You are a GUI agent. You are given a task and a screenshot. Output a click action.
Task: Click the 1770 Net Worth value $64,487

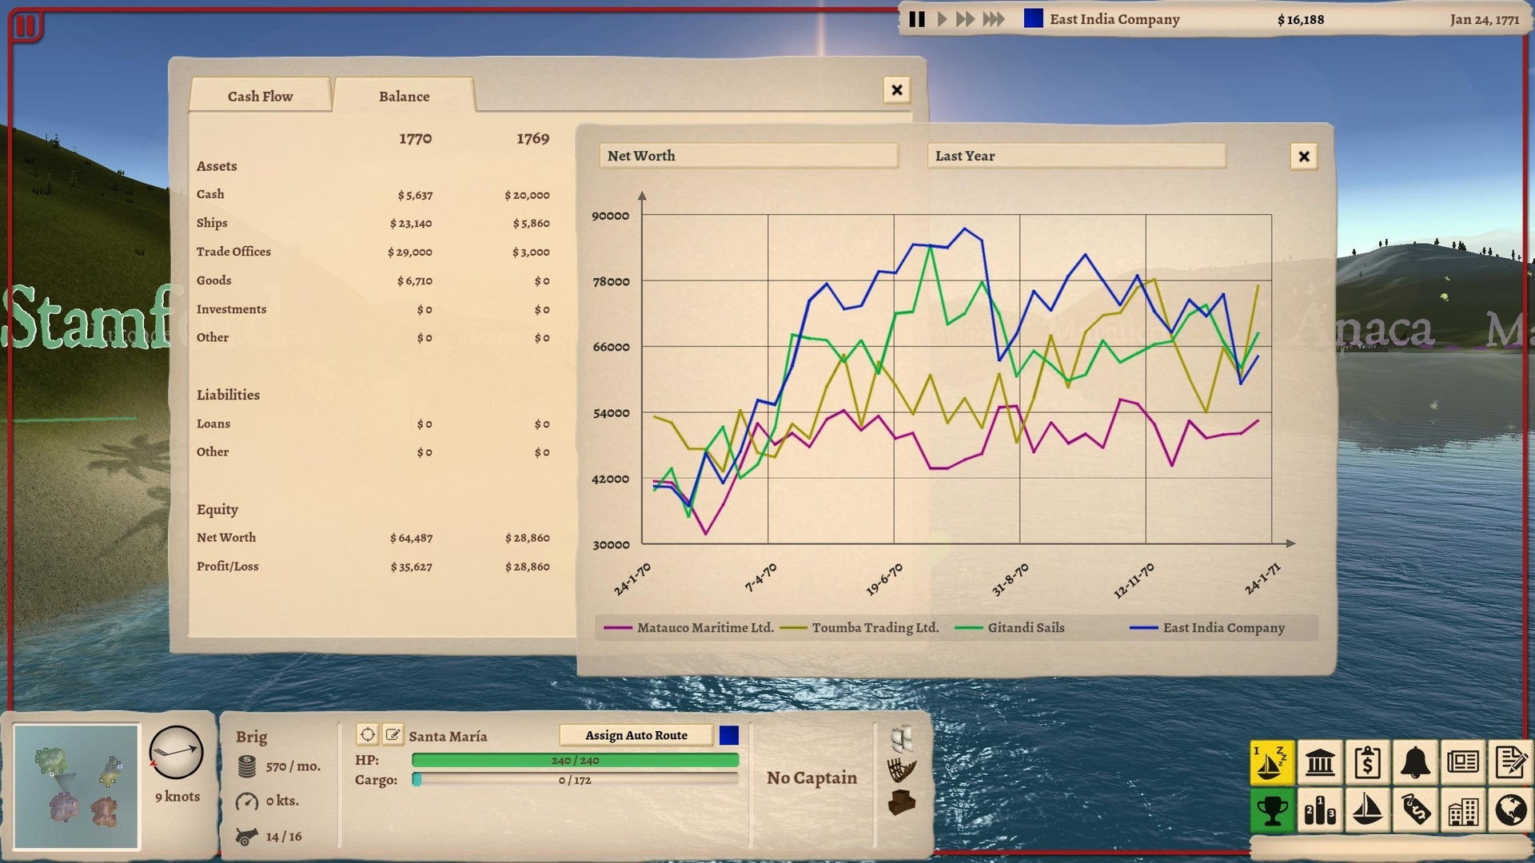411,539
